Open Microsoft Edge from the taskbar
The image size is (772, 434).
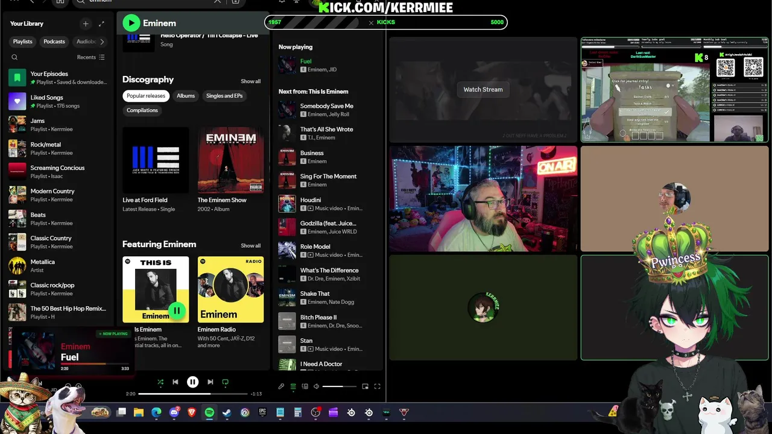[x=156, y=412]
